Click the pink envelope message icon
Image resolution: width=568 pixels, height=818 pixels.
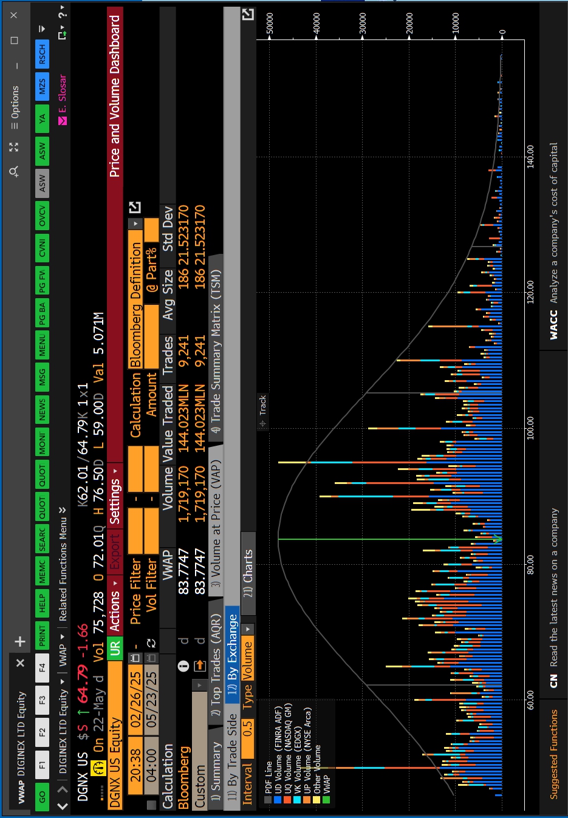(62, 121)
